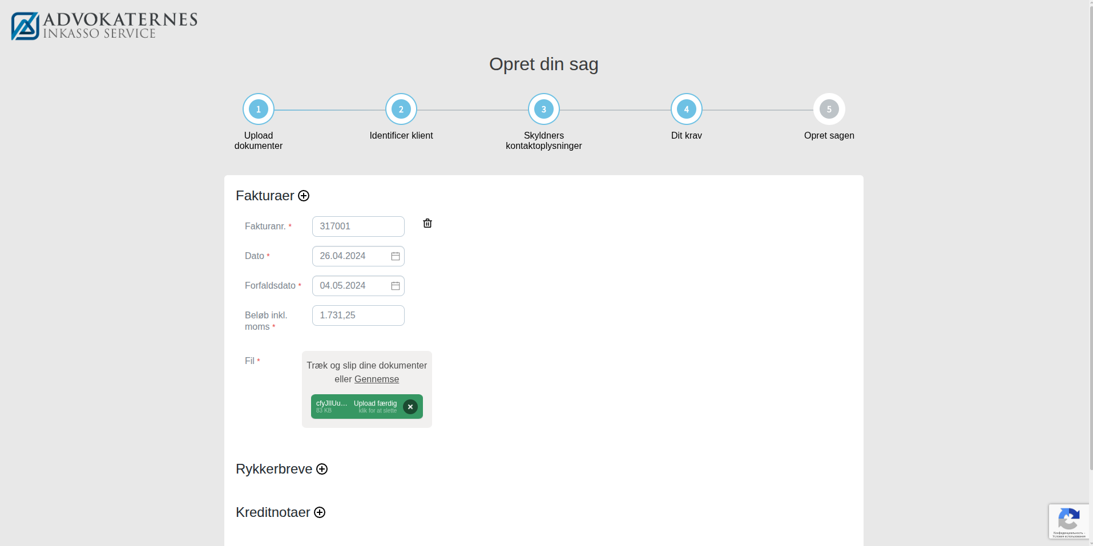Add a credit note with Kreditnotaer plus icon
This screenshot has width=1093, height=546.
coord(320,512)
